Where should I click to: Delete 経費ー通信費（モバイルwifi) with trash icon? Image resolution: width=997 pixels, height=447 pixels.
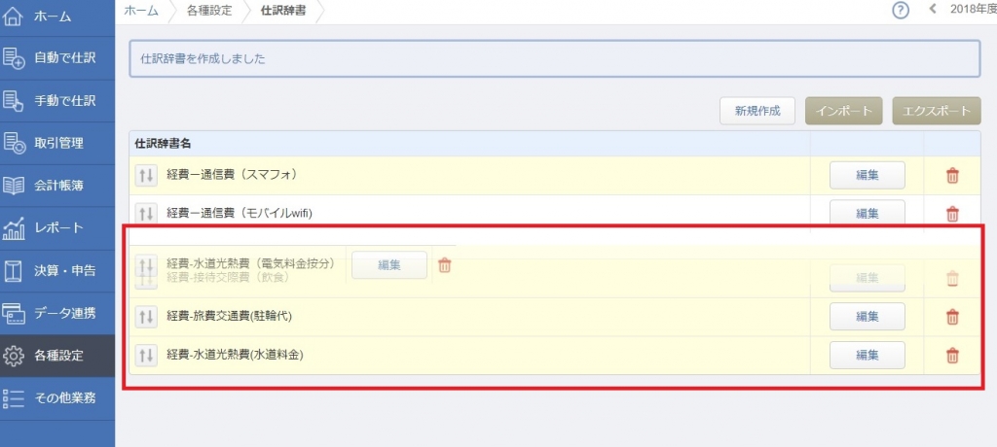(x=952, y=214)
